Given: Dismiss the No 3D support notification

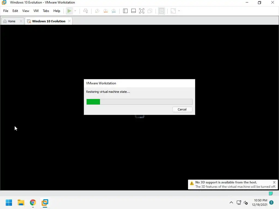Looking at the screenshot, I should pyautogui.click(x=274, y=182).
